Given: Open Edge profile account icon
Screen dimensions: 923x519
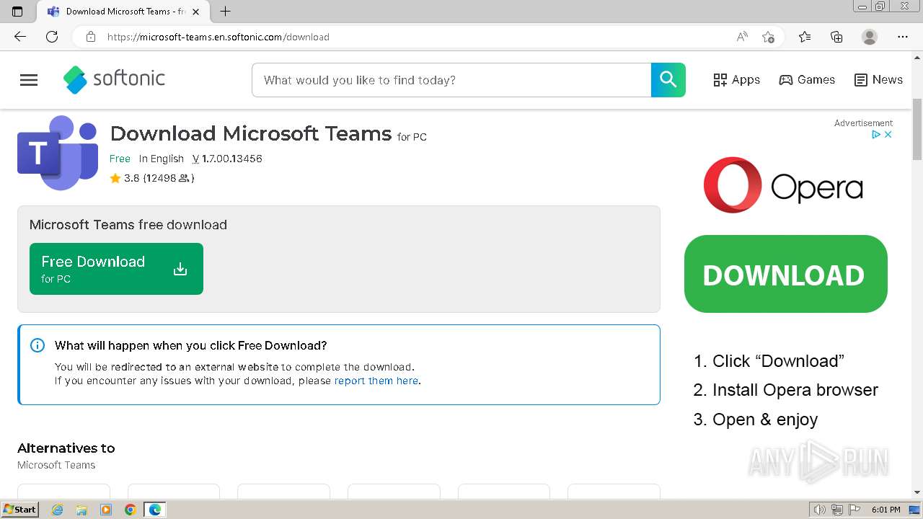Looking at the screenshot, I should 870,37.
